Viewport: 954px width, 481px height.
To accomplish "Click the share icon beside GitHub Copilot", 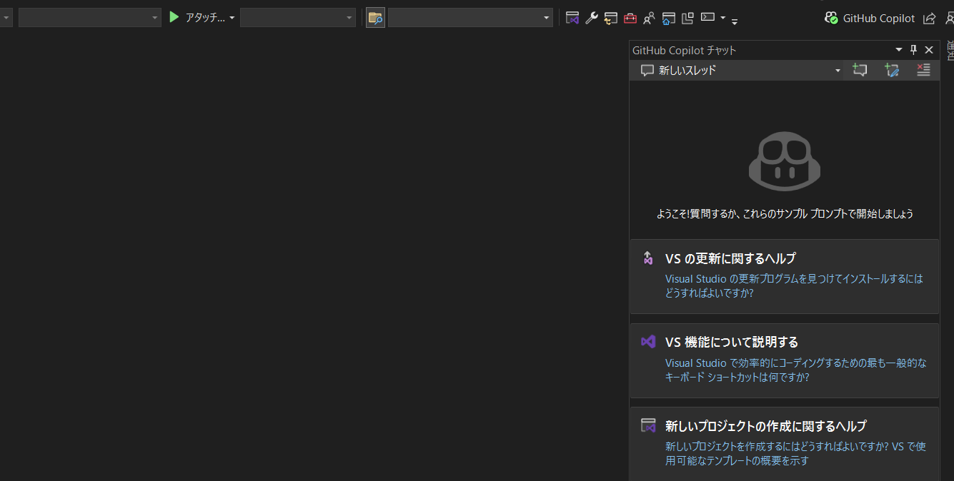I will pos(929,18).
